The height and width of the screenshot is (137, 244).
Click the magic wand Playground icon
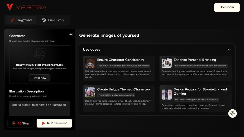12,20
